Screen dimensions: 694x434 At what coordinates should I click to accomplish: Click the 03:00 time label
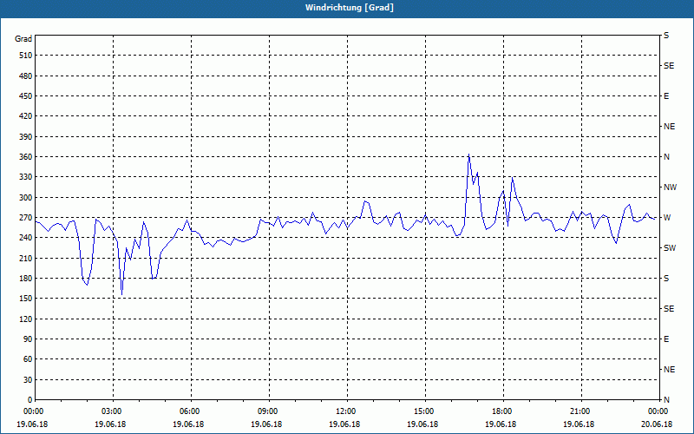(114, 411)
